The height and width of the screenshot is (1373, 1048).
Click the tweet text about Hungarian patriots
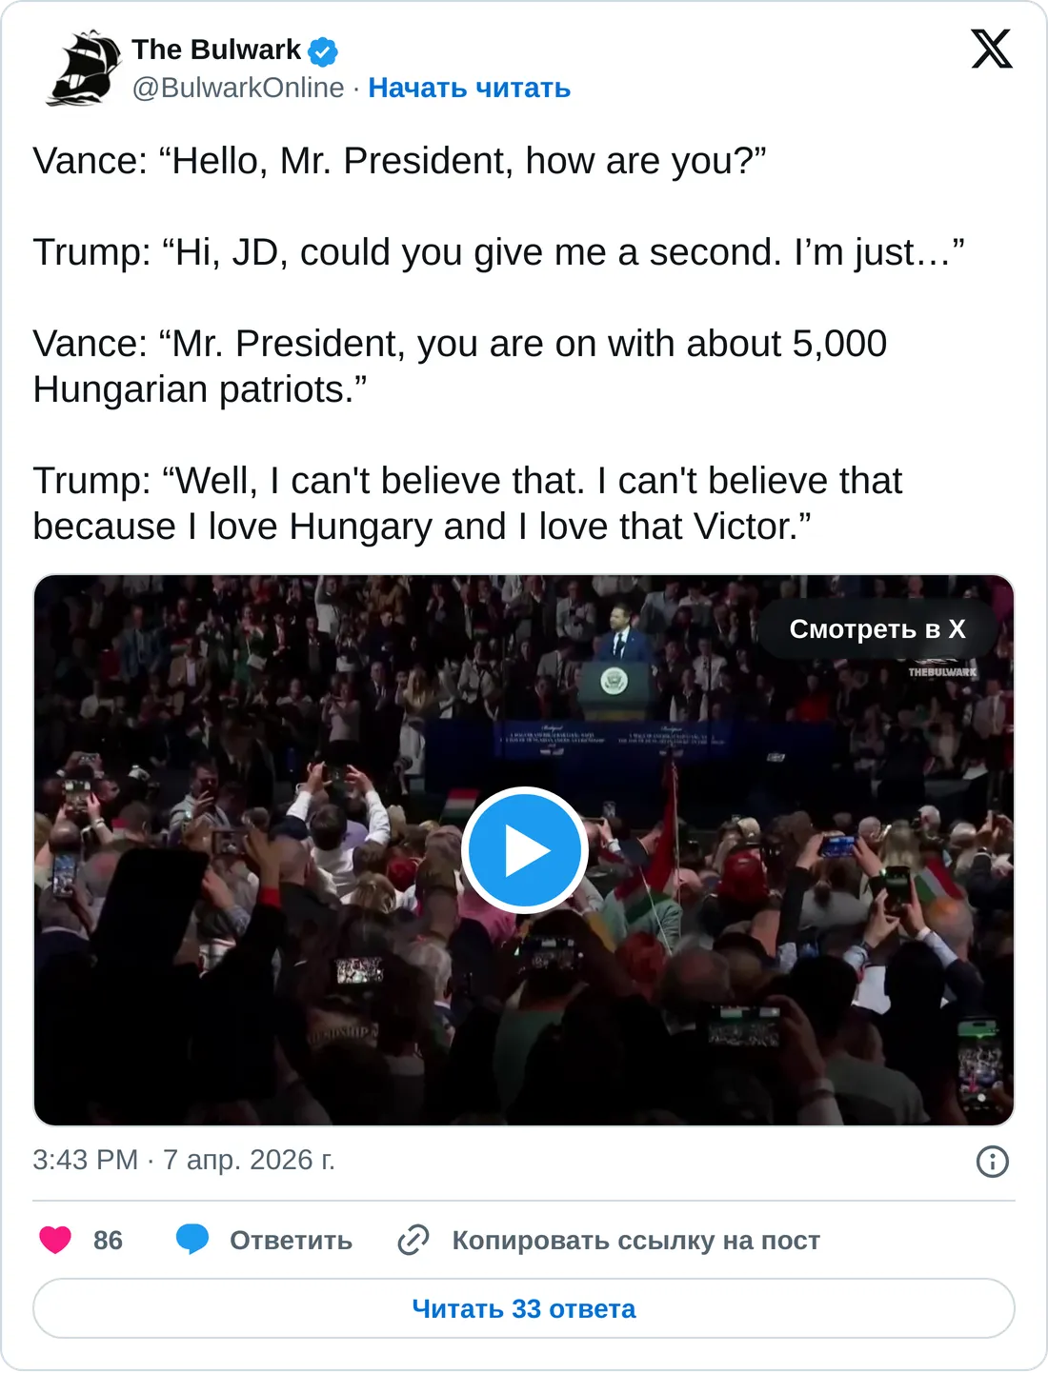pos(459,366)
